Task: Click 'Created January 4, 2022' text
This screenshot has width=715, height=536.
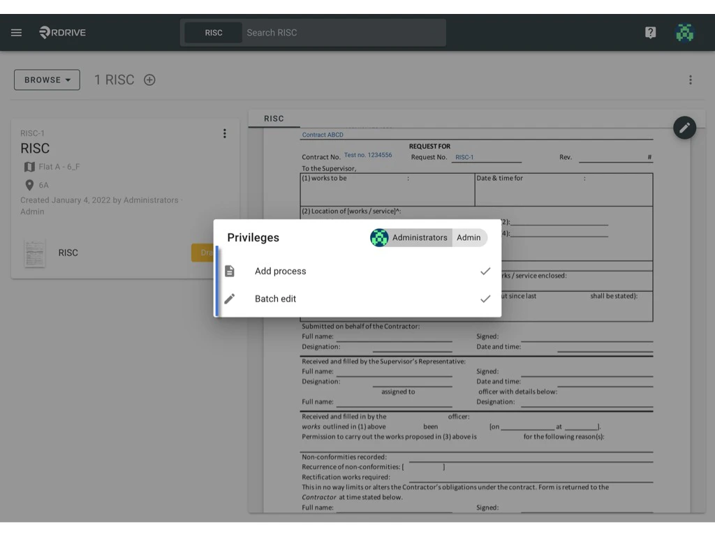Action: coord(65,200)
